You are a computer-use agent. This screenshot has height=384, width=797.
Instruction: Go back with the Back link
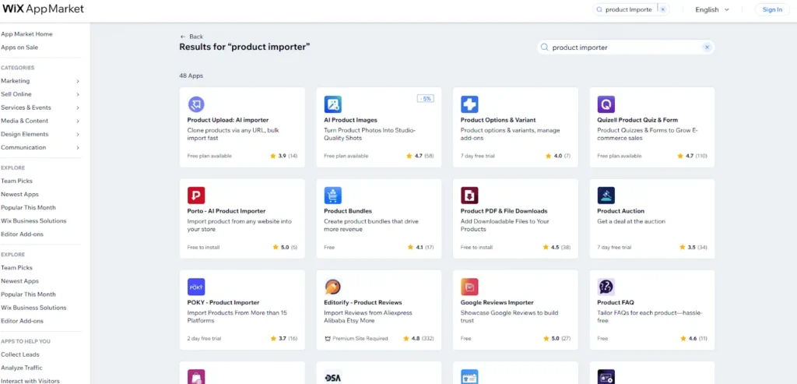click(x=191, y=37)
